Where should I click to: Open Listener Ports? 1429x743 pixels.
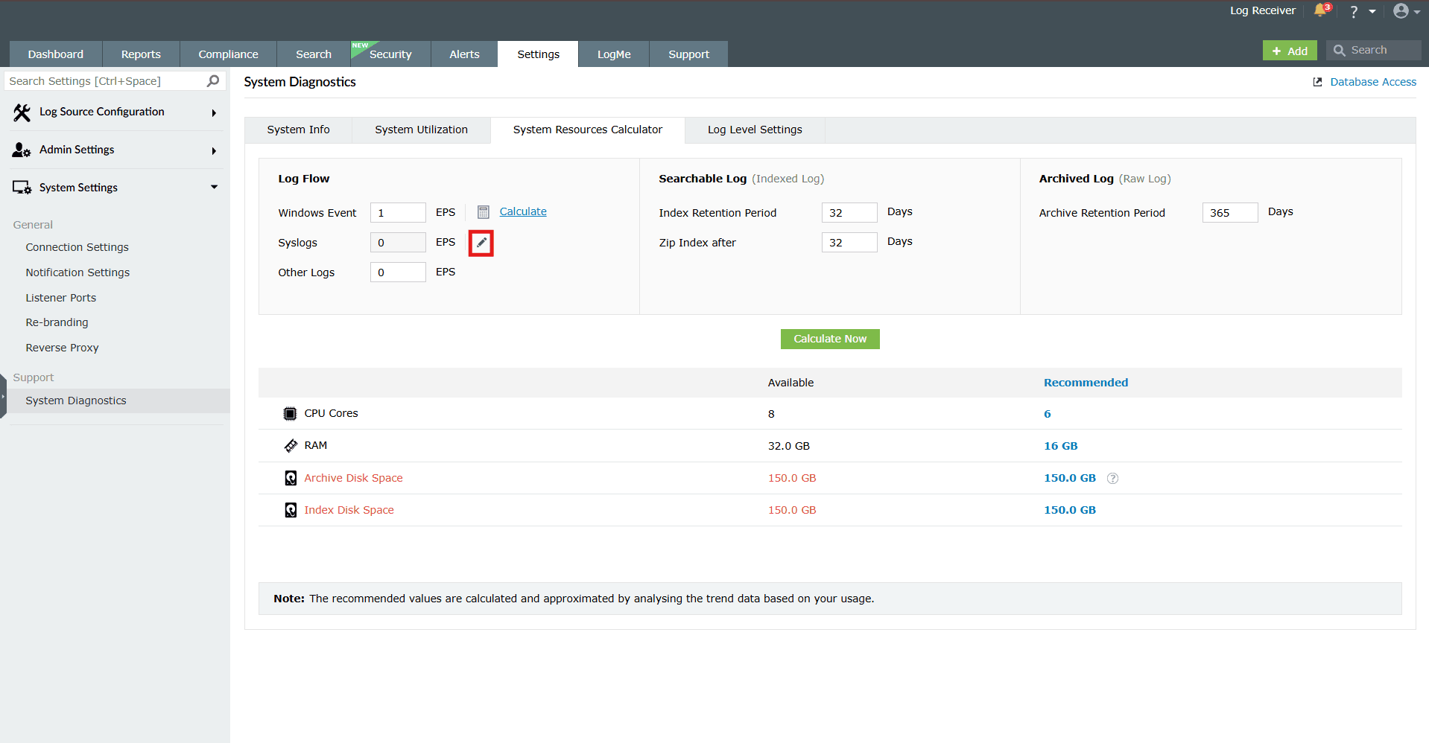pyautogui.click(x=61, y=298)
